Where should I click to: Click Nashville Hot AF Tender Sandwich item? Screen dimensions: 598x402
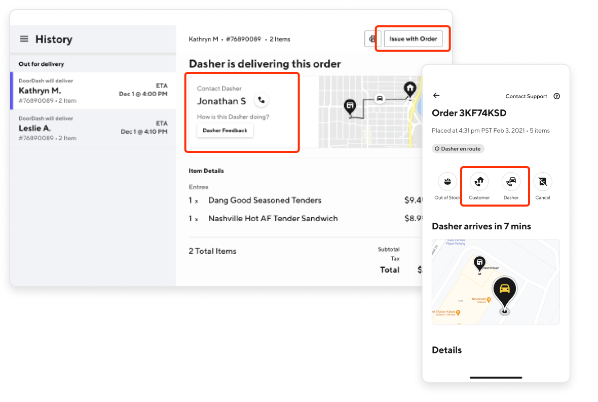click(x=273, y=219)
